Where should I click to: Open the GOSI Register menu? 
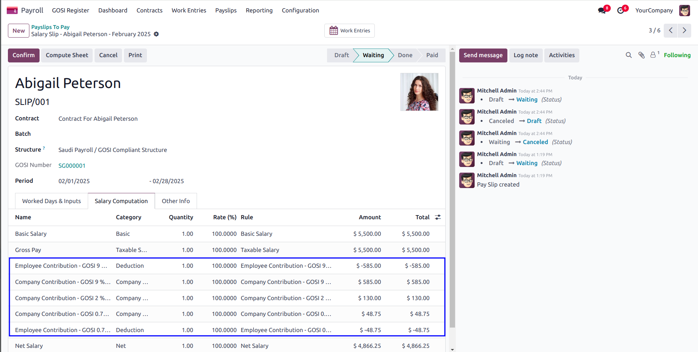pos(70,11)
